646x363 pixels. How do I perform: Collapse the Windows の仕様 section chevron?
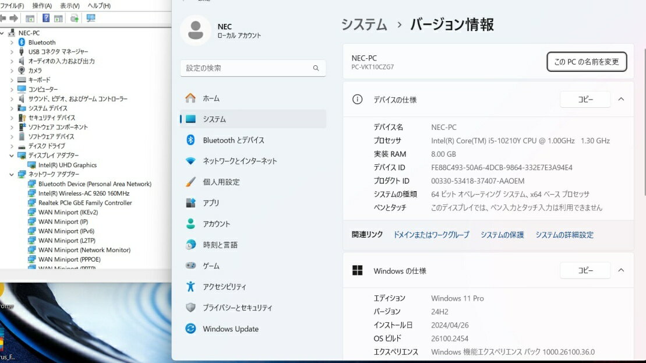622,270
